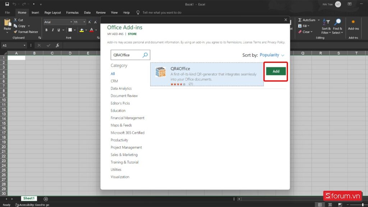Switch to MY ADD-INS tab
The image size is (368, 207).
tap(115, 34)
